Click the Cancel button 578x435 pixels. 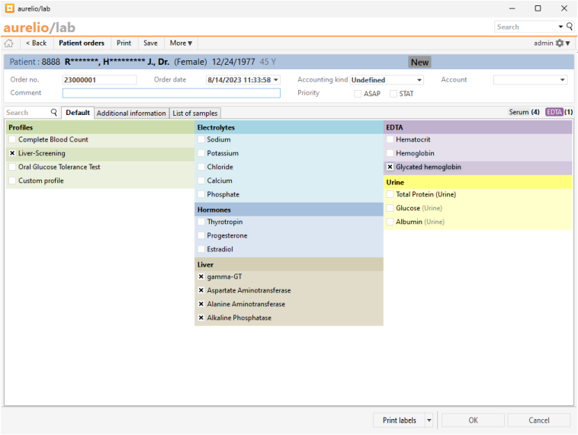click(538, 421)
